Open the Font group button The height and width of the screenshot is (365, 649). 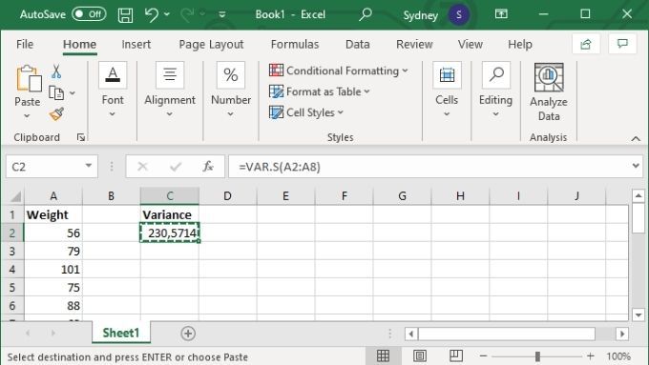[x=113, y=90]
